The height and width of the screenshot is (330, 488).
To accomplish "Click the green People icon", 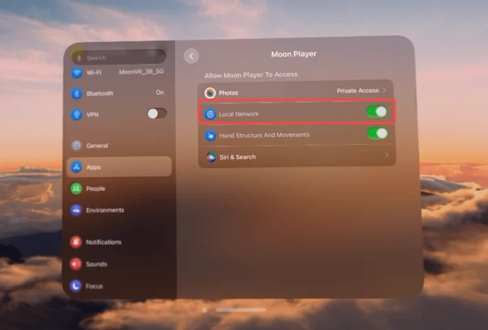I will pos(77,188).
